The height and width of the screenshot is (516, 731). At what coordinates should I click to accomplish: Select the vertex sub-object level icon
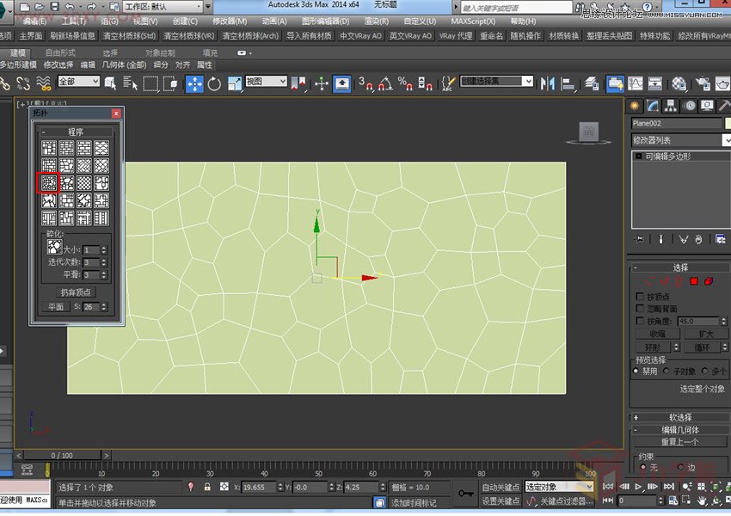coord(648,281)
